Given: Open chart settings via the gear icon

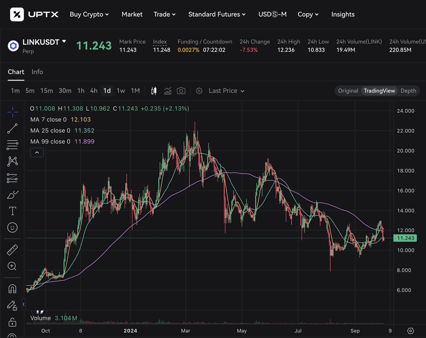Looking at the screenshot, I should [199, 90].
